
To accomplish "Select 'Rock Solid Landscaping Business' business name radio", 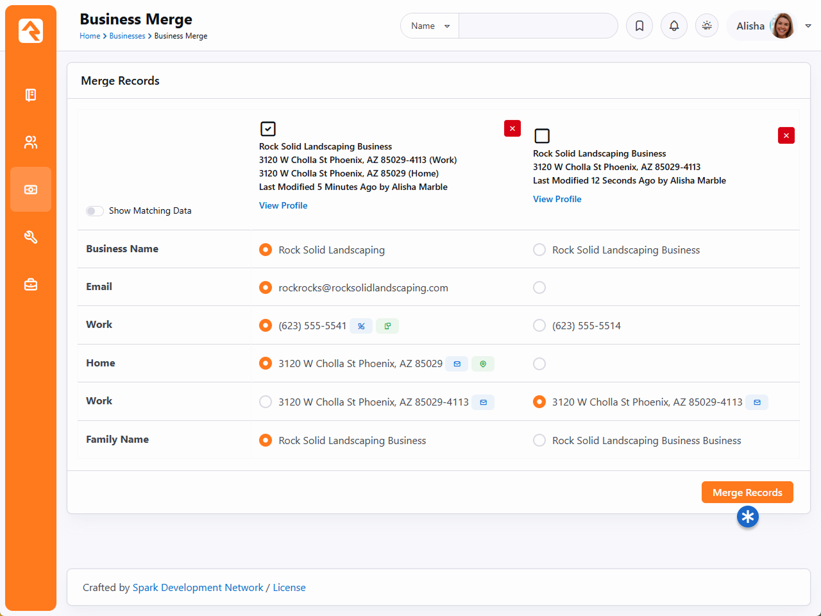I will (539, 250).
